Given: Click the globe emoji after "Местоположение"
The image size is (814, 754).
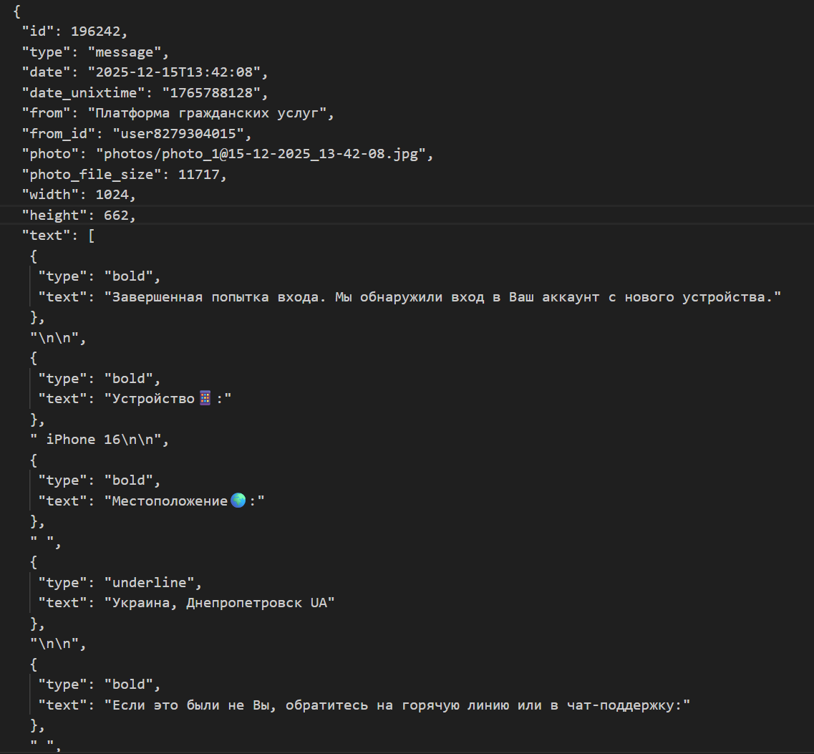Looking at the screenshot, I should coord(238,501).
